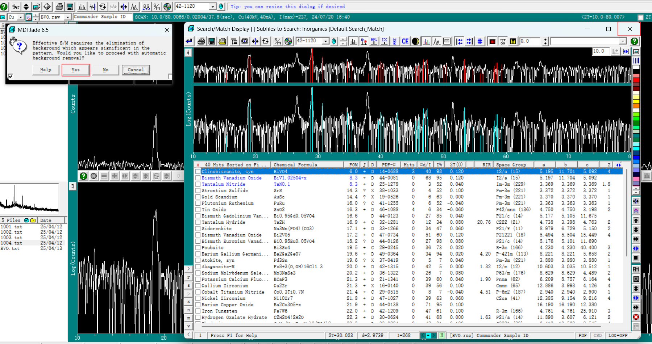
Task: Click the BG background removal icon
Action: (x=146, y=7)
